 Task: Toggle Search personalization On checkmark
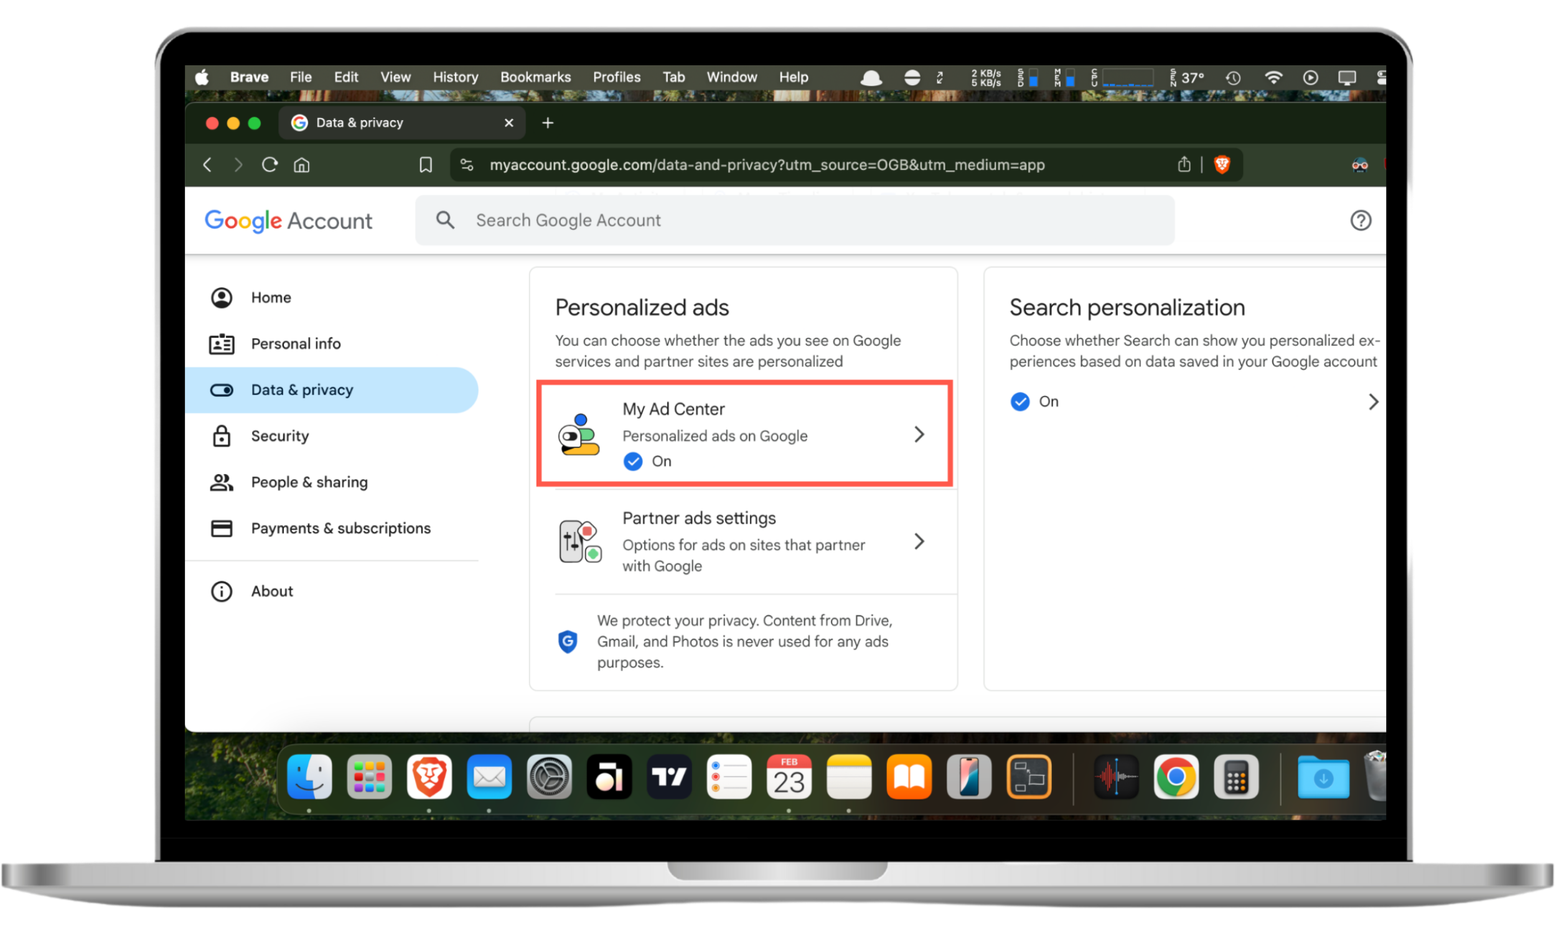tap(1020, 402)
